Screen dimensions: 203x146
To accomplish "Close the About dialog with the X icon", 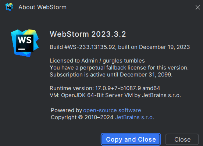I will click(198, 7).
